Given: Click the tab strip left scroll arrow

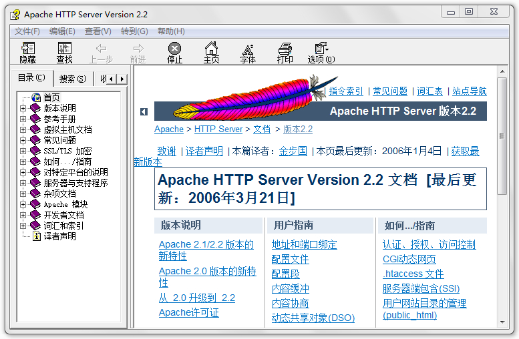Looking at the screenshot, I should [112, 79].
